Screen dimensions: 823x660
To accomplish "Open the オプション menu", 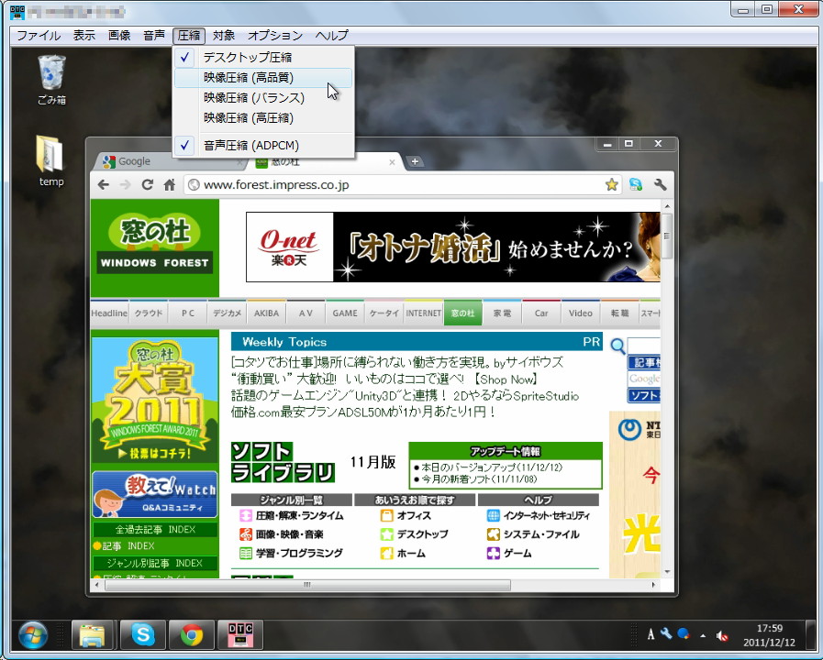I will (275, 36).
